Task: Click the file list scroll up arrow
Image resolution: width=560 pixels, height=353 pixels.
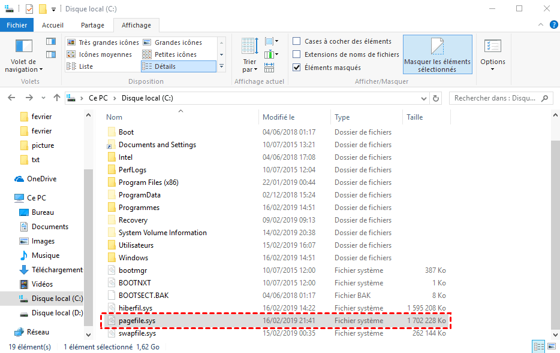Action: coord(555,115)
